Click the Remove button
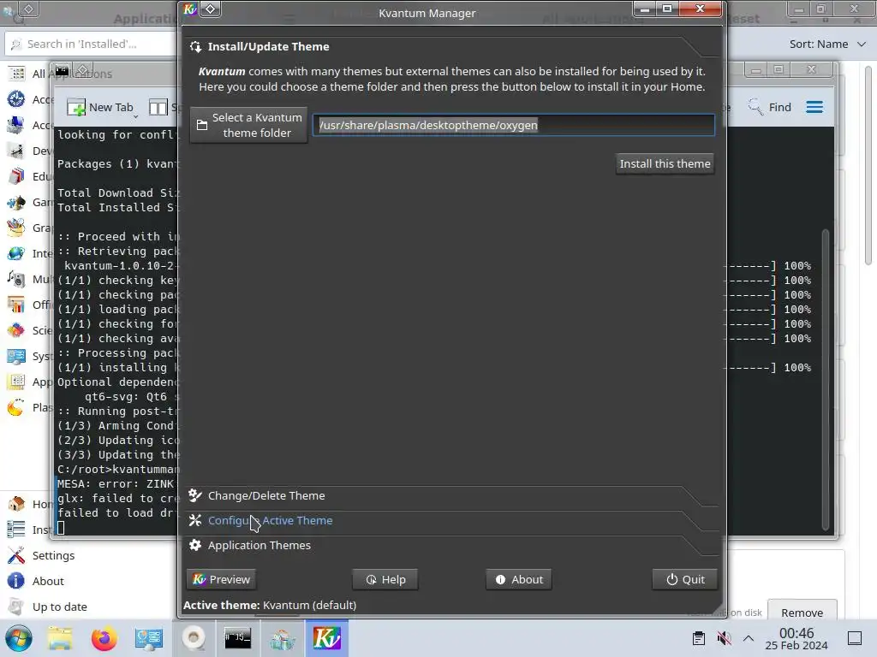 pos(802,613)
